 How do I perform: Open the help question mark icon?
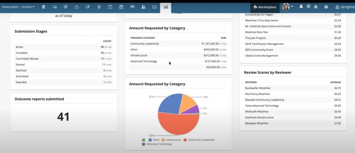[326, 7]
